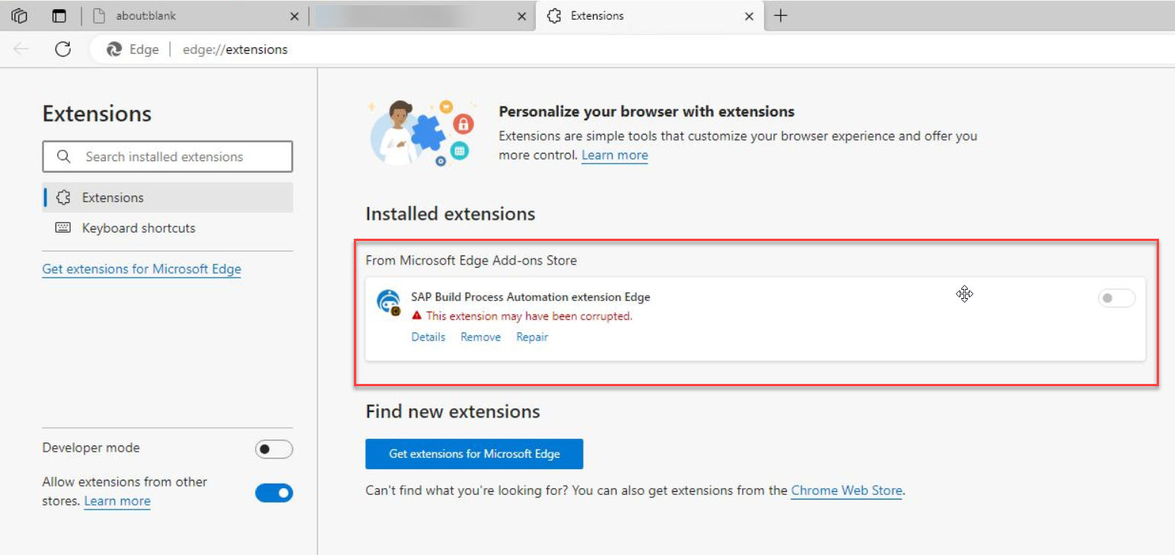
Task: Open Learn more about other stores
Action: click(117, 501)
